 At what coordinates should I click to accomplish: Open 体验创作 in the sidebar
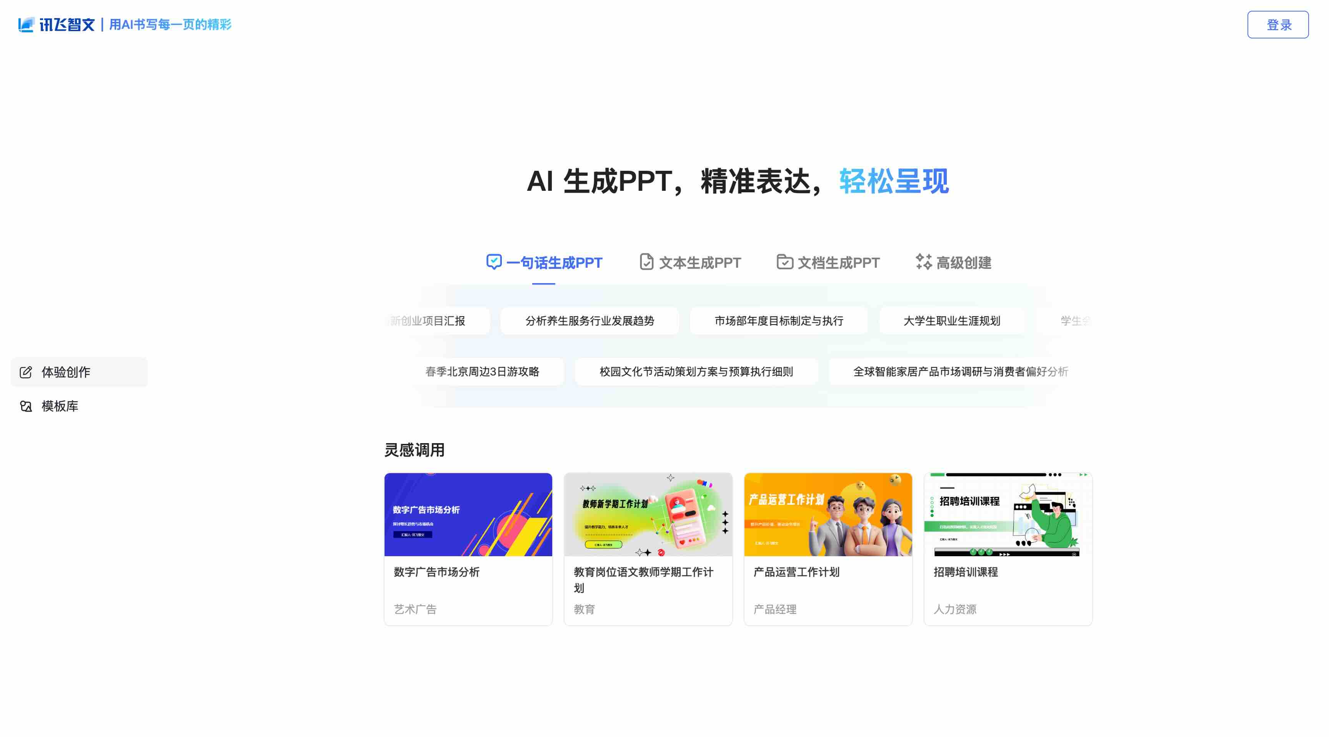80,372
